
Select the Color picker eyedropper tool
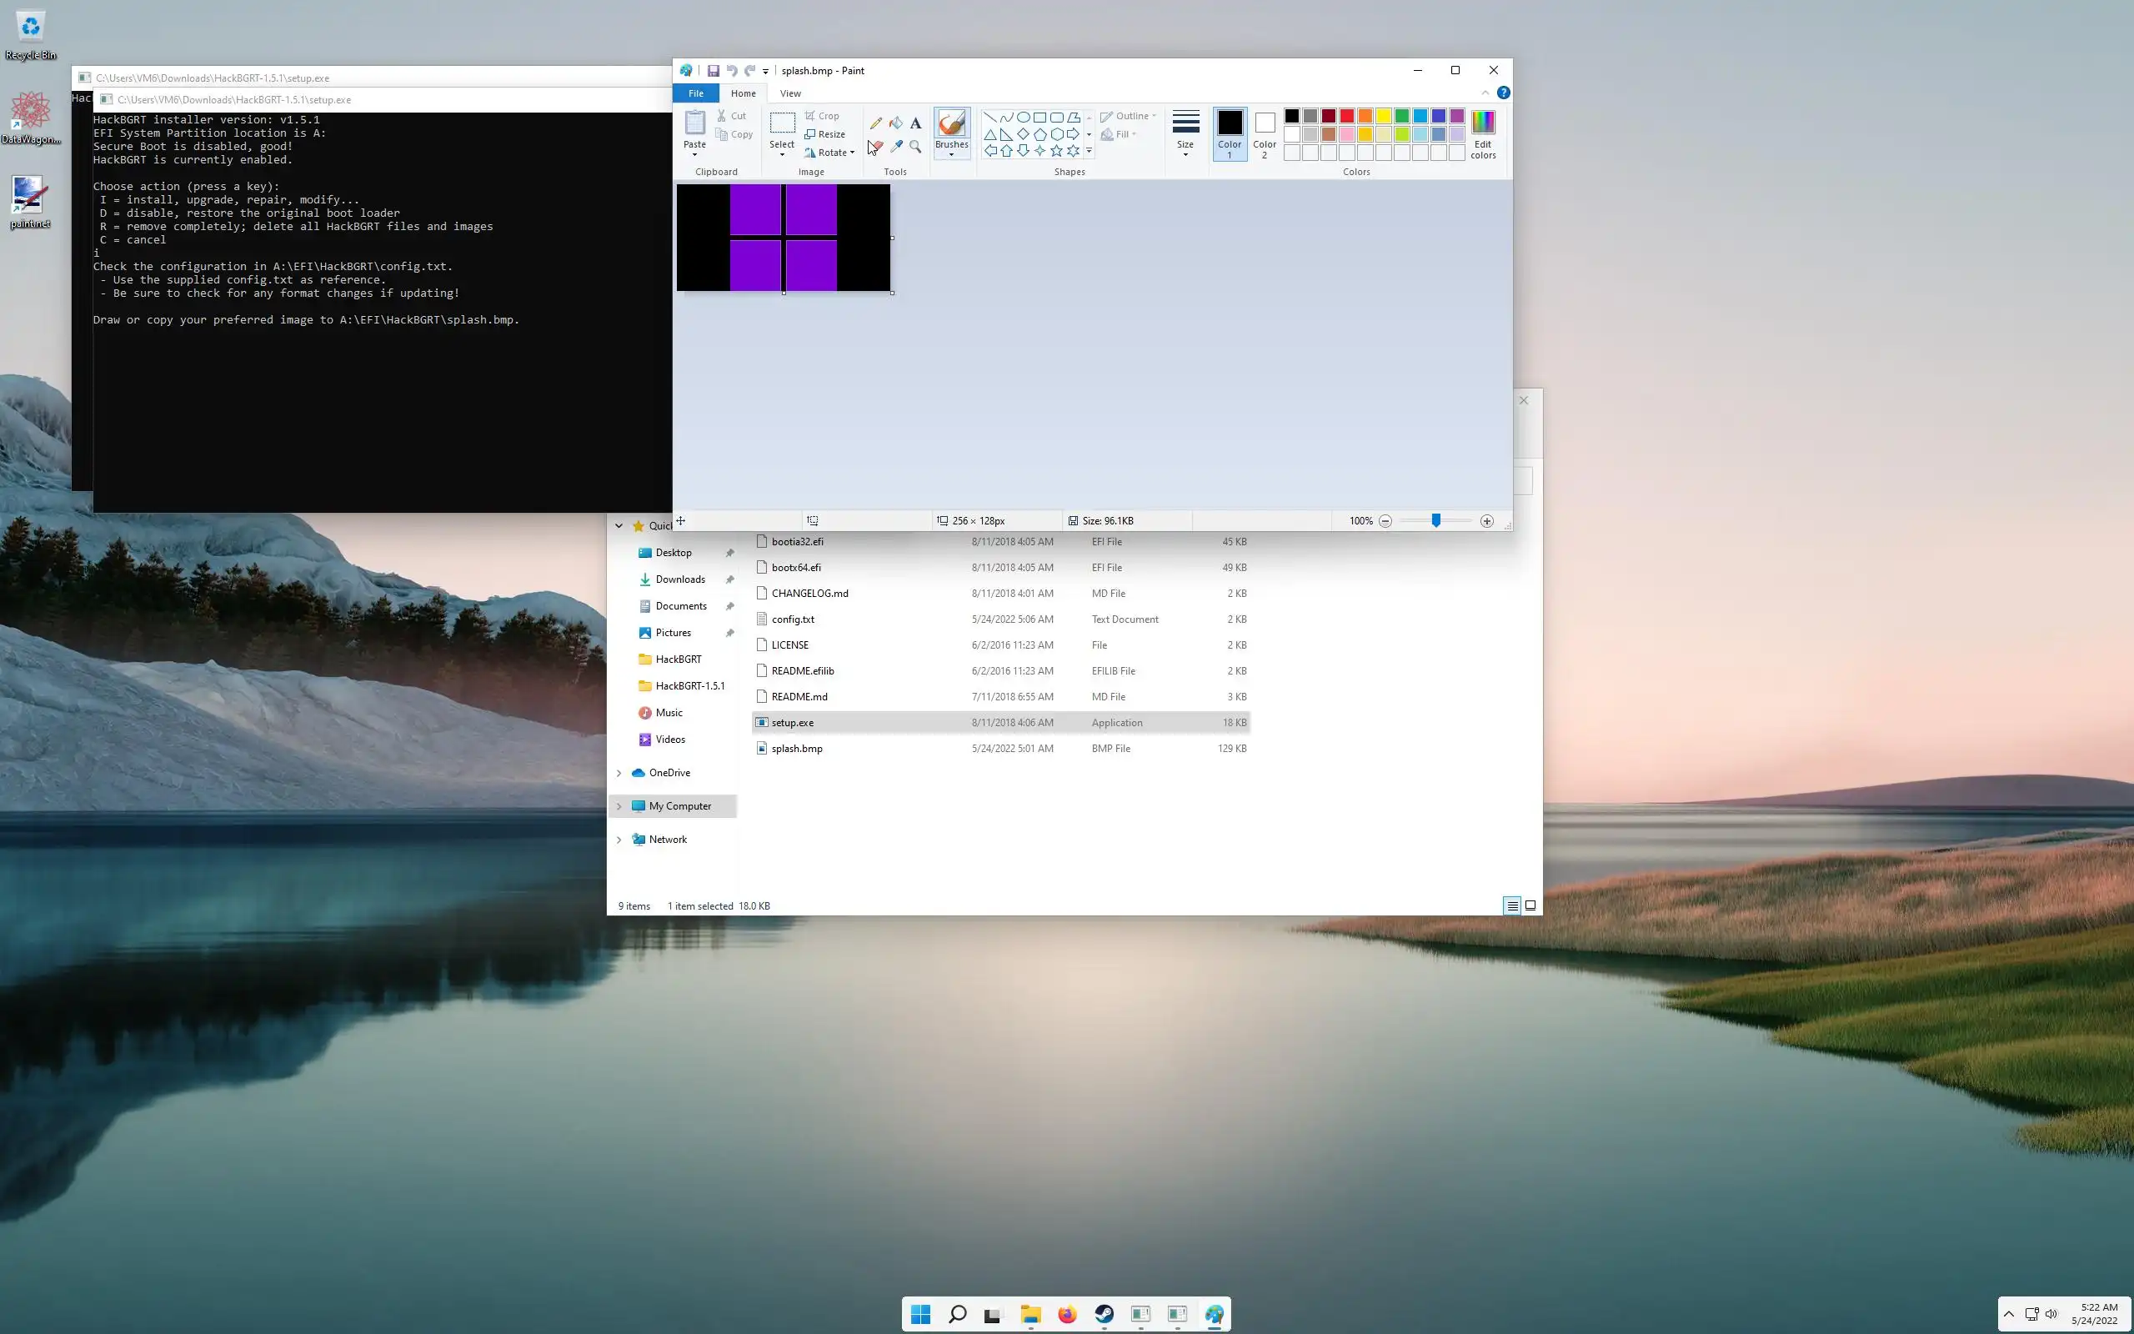click(896, 147)
